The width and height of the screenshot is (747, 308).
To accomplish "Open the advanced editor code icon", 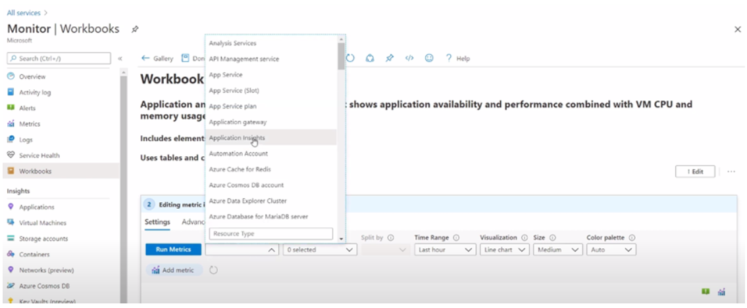I will (409, 58).
